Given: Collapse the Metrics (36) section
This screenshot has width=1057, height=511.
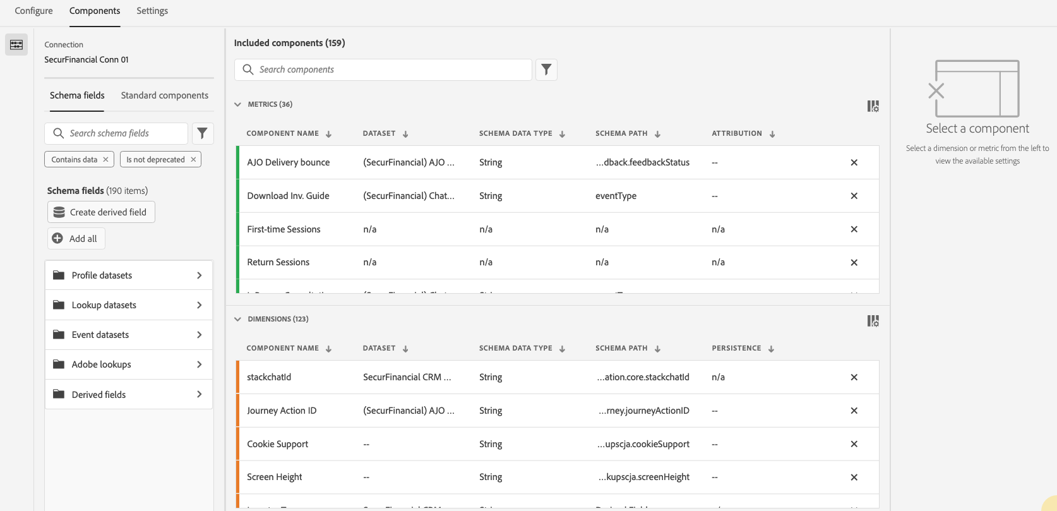Looking at the screenshot, I should coord(237,104).
